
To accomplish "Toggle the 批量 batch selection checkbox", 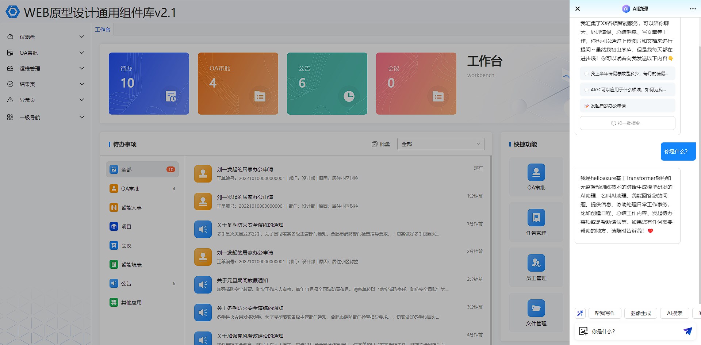I will (375, 144).
